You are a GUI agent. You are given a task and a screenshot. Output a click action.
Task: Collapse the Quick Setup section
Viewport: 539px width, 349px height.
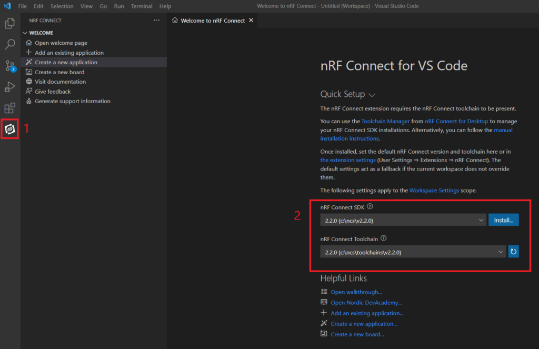click(372, 95)
